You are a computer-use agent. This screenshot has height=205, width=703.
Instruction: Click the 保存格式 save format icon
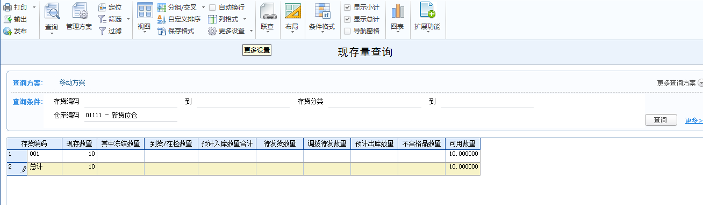162,31
